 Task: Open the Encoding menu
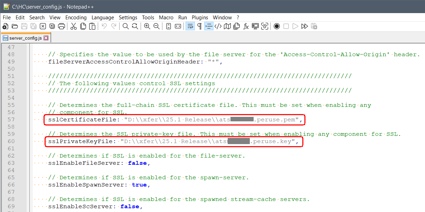point(76,17)
